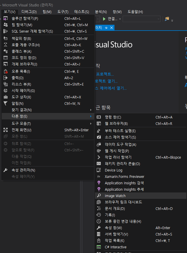Select 서버 탐색기 menu entry

(140, 234)
